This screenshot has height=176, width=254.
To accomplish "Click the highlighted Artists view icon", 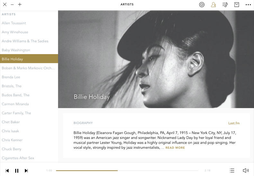I will tap(213, 4).
